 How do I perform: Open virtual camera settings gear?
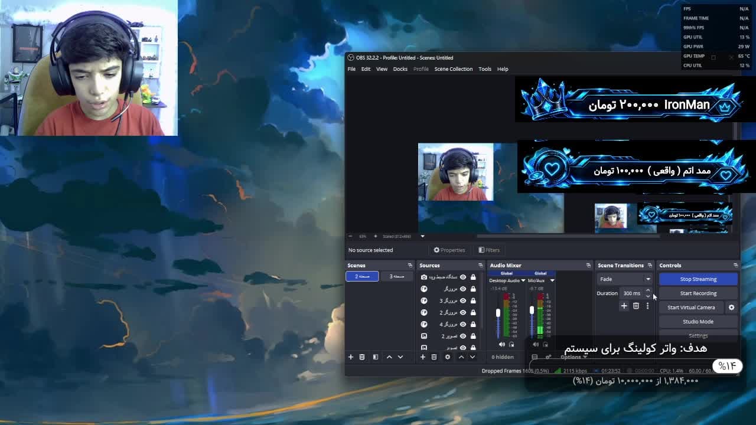pos(731,308)
